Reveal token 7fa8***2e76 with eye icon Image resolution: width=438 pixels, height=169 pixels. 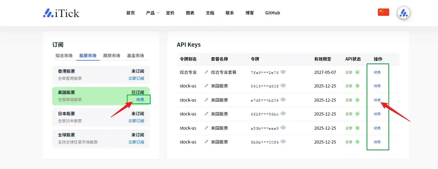click(283, 72)
